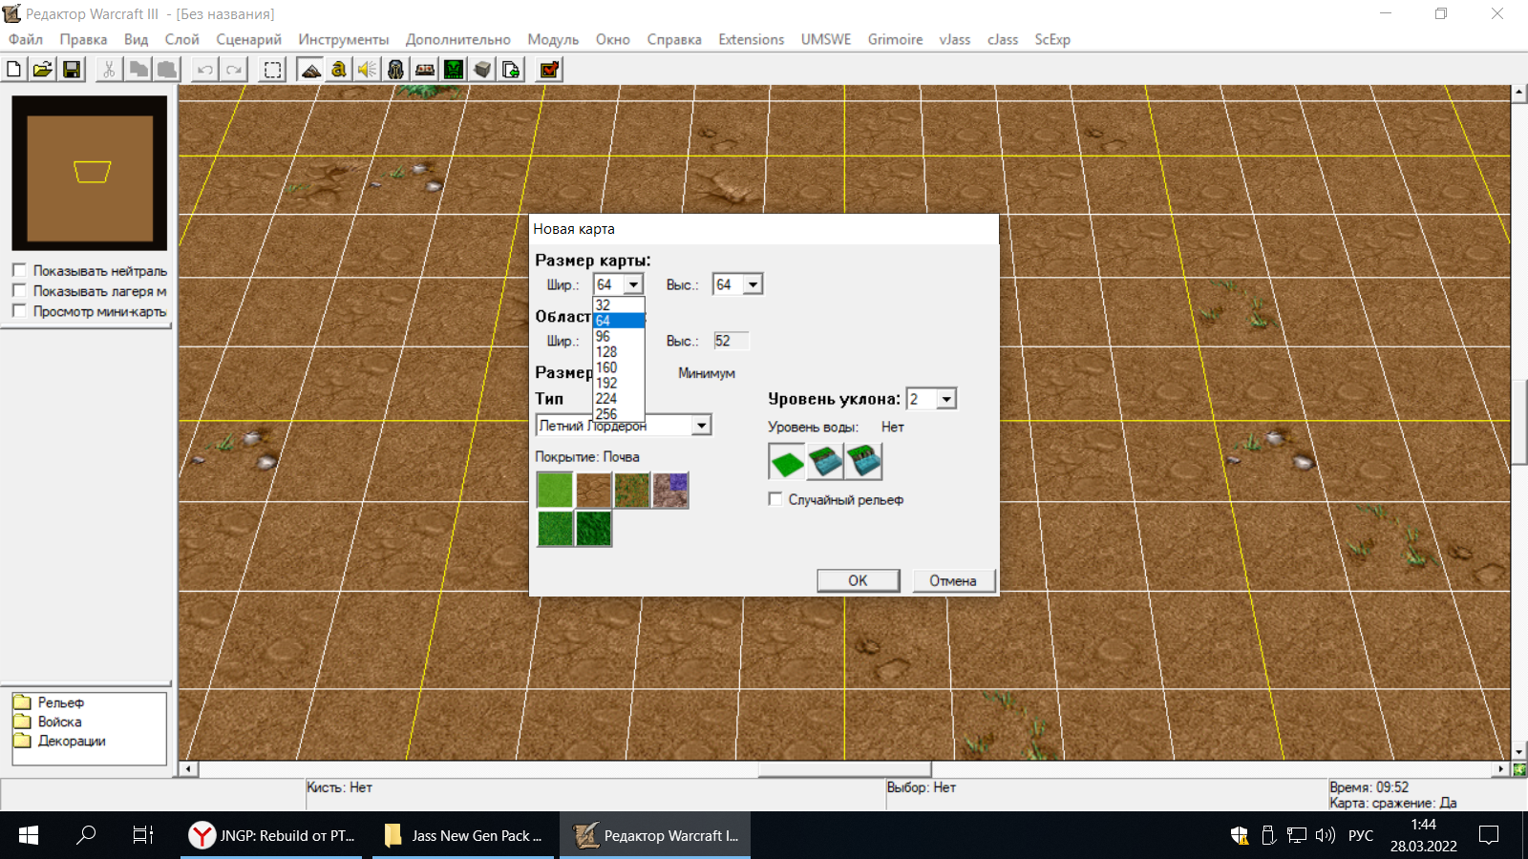Enable the Случайный рельеф checkbox
1528x859 pixels.
point(775,499)
